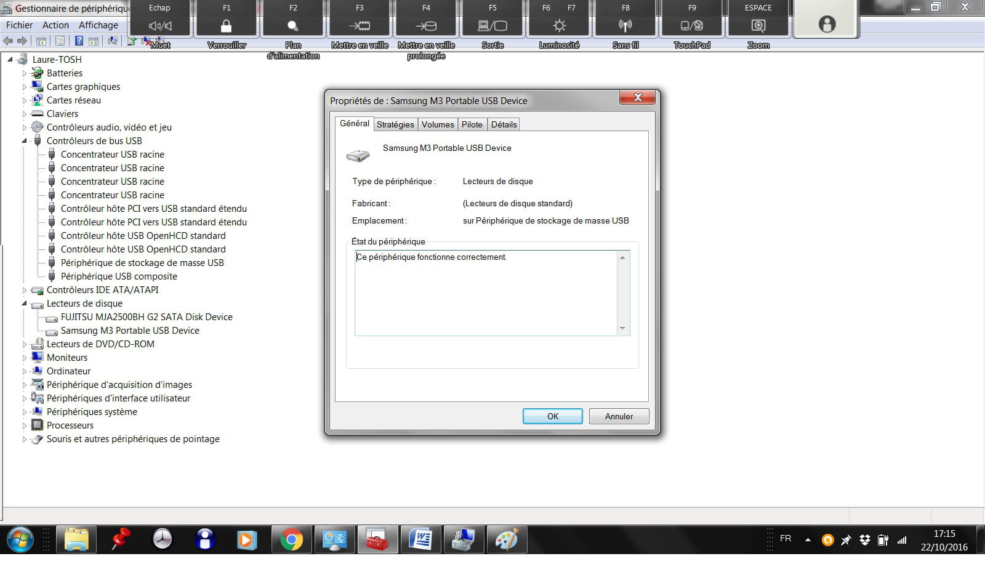Image resolution: width=985 pixels, height=572 pixels.
Task: Select Périphérique de stockage de masse USB
Action: [x=142, y=263]
